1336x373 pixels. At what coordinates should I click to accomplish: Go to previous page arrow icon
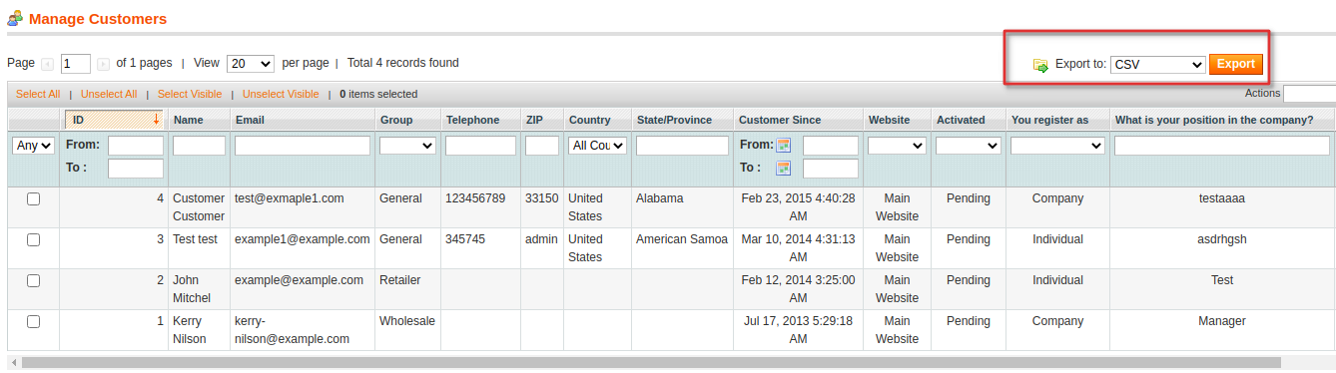[48, 64]
